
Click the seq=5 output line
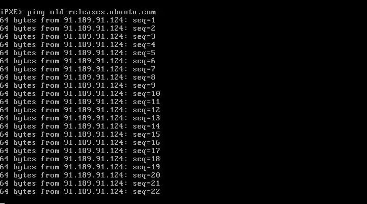77,53
